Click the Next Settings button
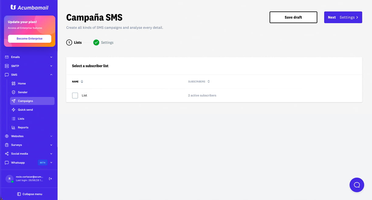Viewport: 372px width, 200px height. pyautogui.click(x=343, y=17)
